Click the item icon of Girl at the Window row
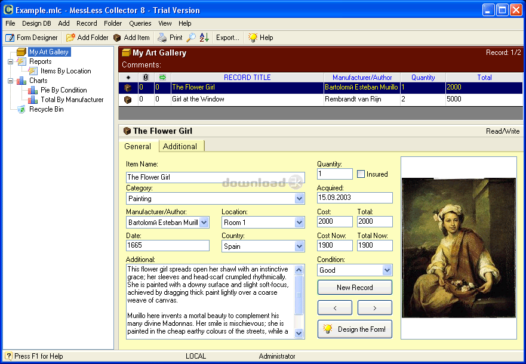This screenshot has height=364, width=526. (128, 100)
